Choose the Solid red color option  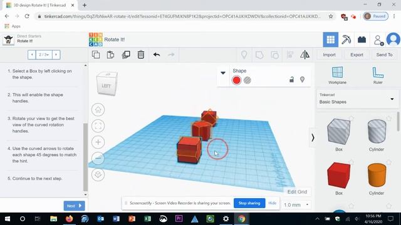(237, 81)
